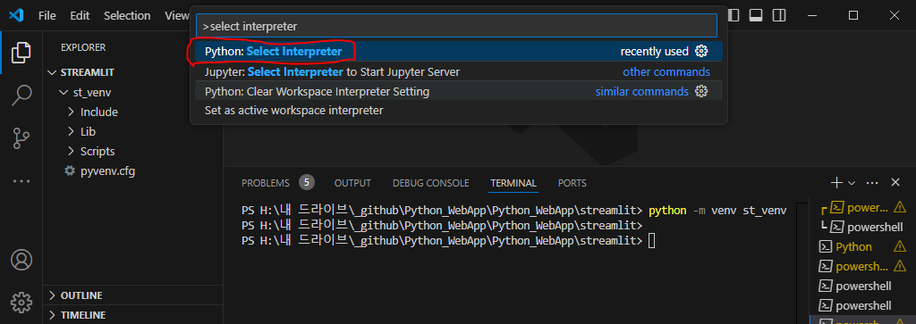Image resolution: width=916 pixels, height=324 pixels.
Task: Switch to the DEBUG CONSOLE tab
Action: click(x=430, y=183)
